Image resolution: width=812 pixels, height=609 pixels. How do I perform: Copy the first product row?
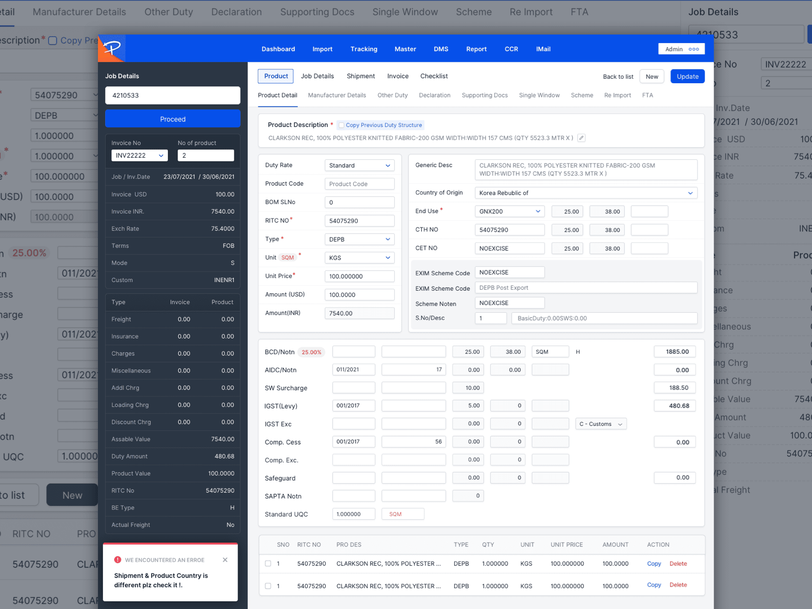tap(654, 563)
